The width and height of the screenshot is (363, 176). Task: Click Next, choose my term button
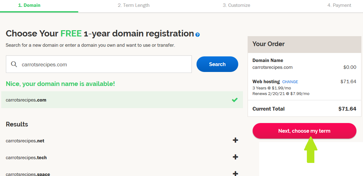click(304, 131)
